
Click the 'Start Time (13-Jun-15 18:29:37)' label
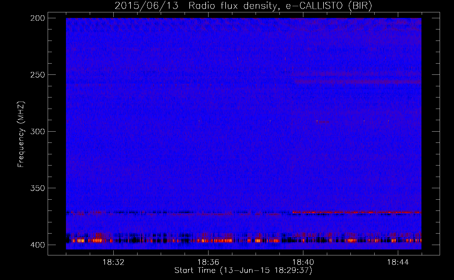coord(243,270)
